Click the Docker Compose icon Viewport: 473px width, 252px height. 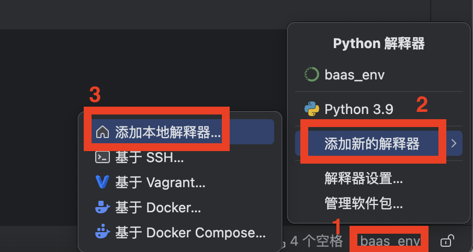102,232
